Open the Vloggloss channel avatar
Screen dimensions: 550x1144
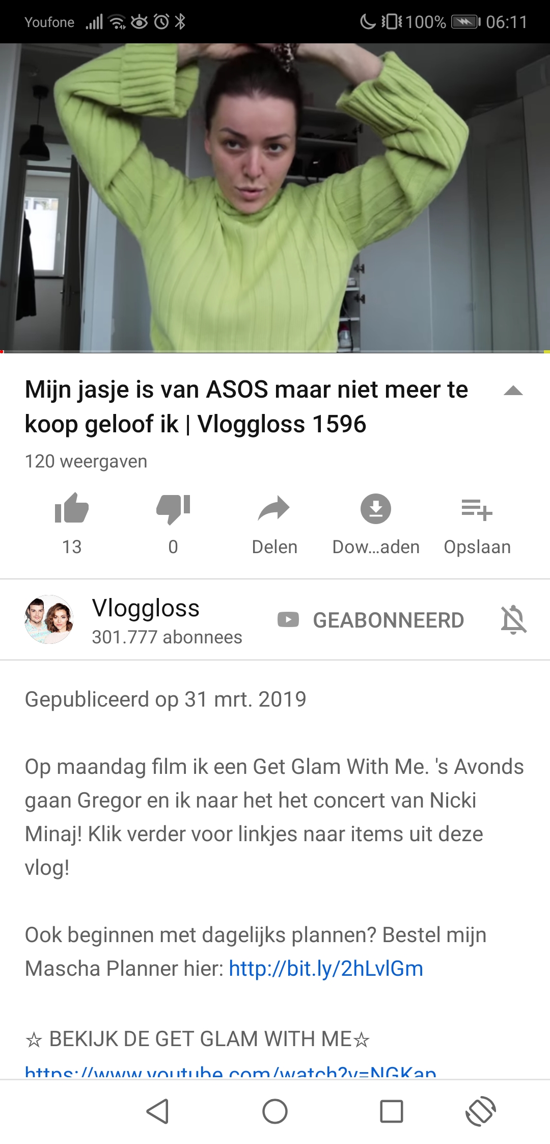click(x=49, y=619)
